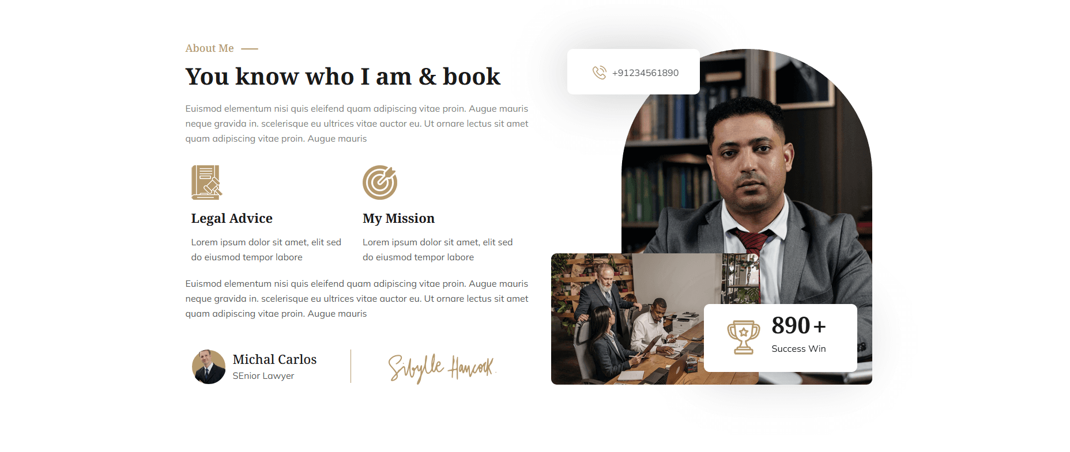This screenshot has height=452, width=1070.
Task: Click the Success Win label
Action: click(798, 349)
